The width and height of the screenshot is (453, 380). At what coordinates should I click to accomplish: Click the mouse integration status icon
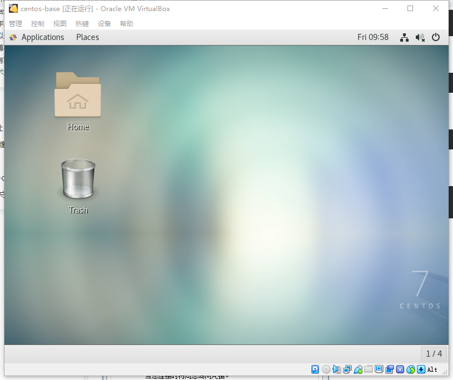[411, 369]
